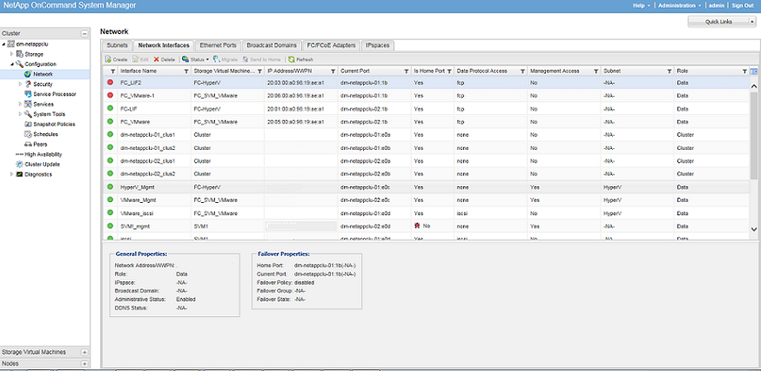This screenshot has height=371, width=761.
Task: Switch to the Broadcast Domains tab
Action: tap(272, 45)
